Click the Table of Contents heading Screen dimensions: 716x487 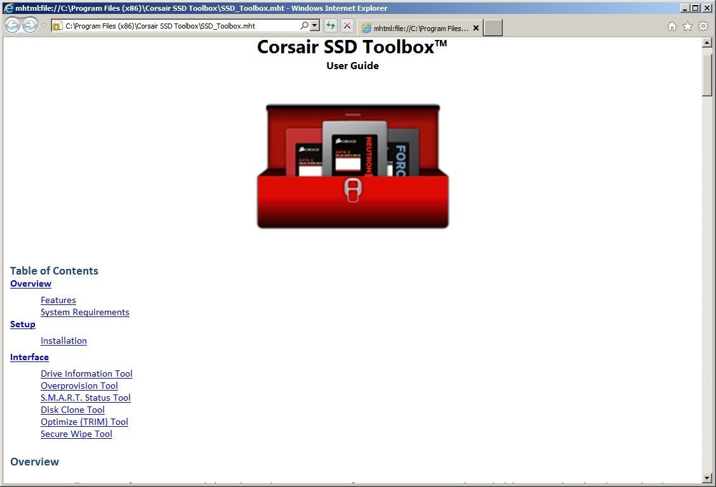pyautogui.click(x=54, y=271)
